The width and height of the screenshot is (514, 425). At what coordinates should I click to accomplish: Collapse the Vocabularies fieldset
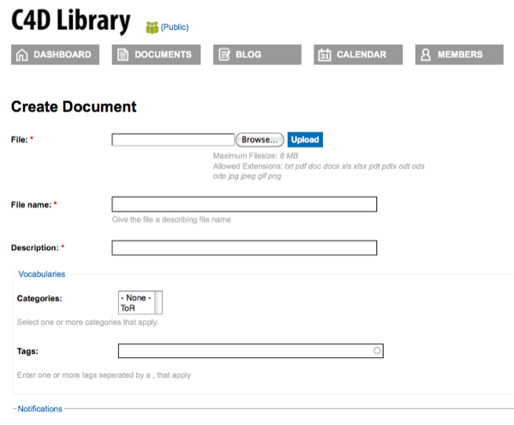(42, 274)
